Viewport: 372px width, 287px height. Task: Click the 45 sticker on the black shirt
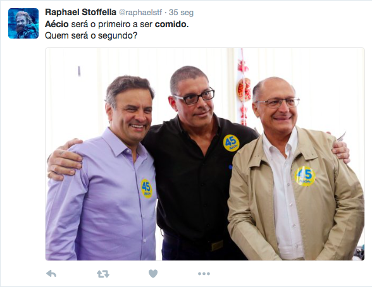point(231,143)
